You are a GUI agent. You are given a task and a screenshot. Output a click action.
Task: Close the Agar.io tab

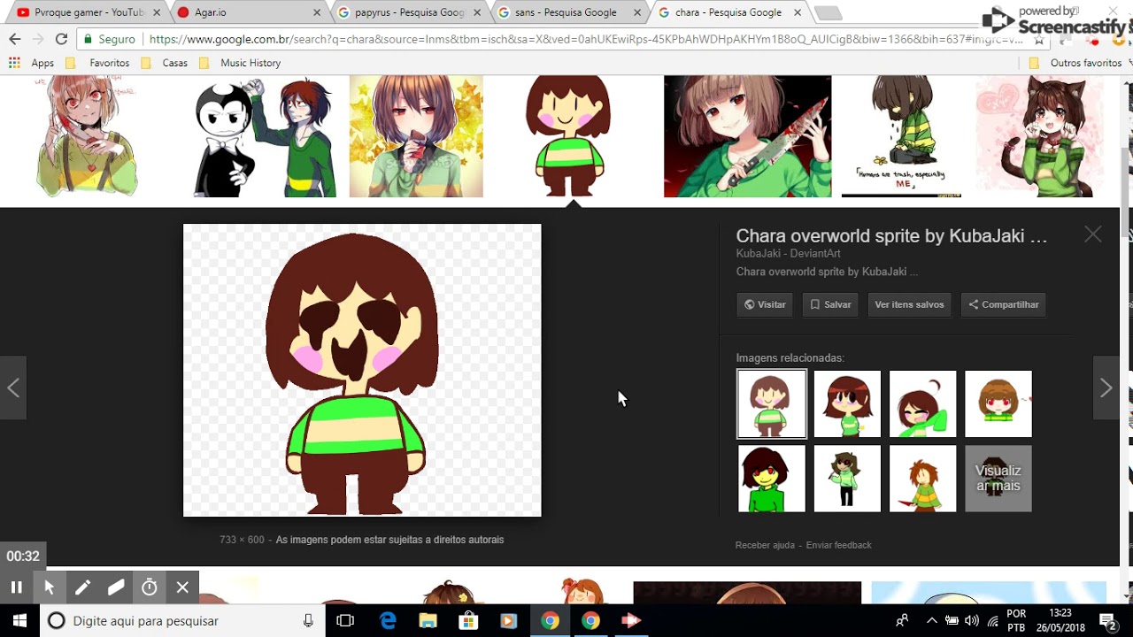(317, 12)
